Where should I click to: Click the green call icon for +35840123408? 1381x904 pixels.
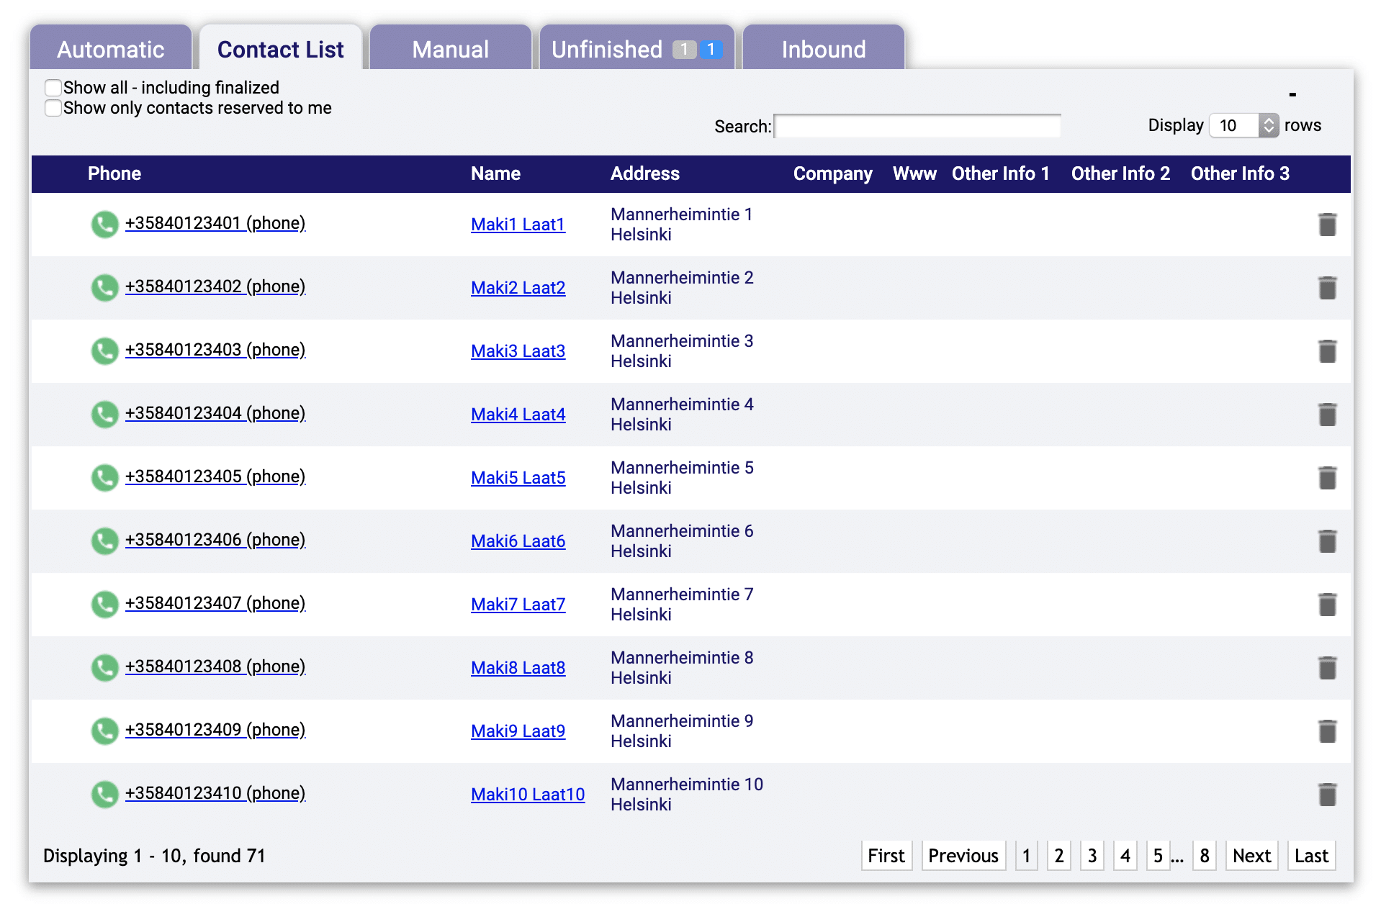tap(104, 668)
